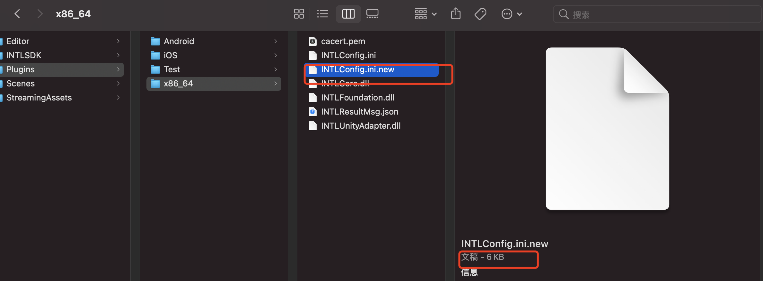Expand chevron next to StreamingAssets
The height and width of the screenshot is (281, 763).
click(x=118, y=98)
